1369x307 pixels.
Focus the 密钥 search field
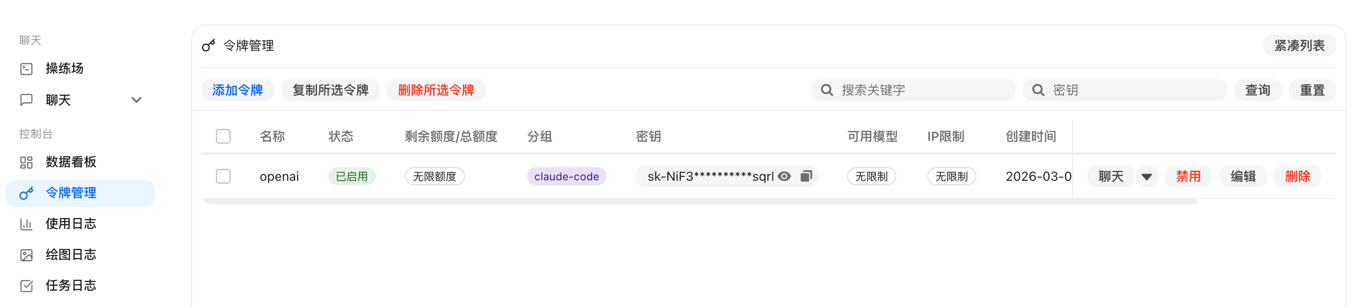[1125, 90]
